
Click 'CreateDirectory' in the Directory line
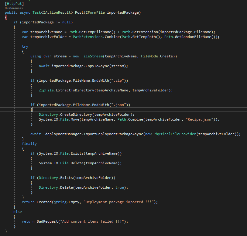coord(76,115)
